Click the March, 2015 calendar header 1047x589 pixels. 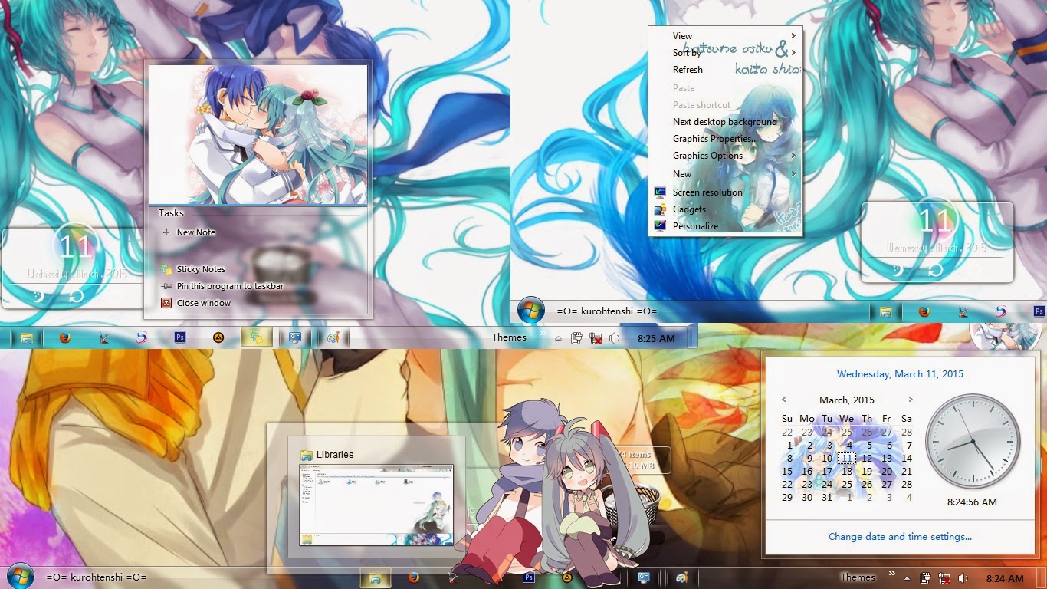click(847, 400)
